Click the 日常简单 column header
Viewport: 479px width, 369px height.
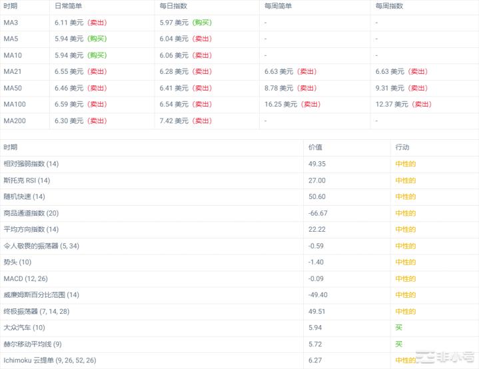[68, 6]
